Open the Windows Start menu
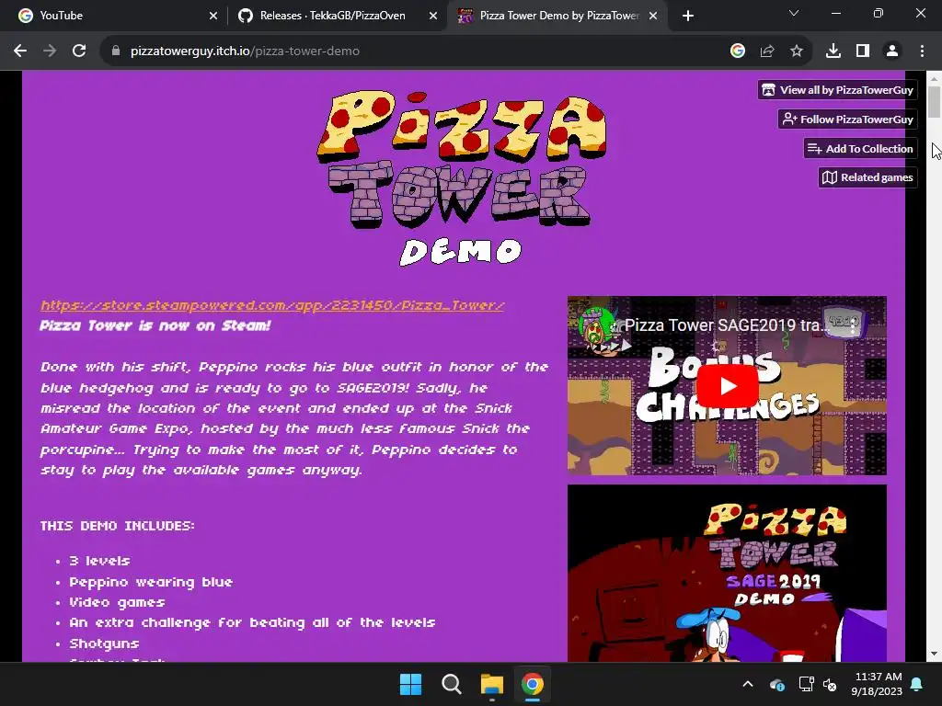 411,684
